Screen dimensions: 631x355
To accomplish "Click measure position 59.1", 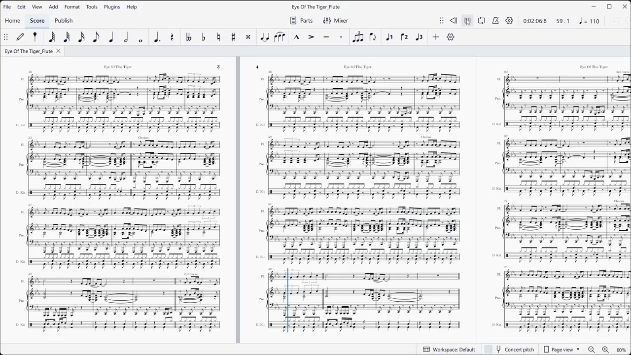I will (x=562, y=21).
